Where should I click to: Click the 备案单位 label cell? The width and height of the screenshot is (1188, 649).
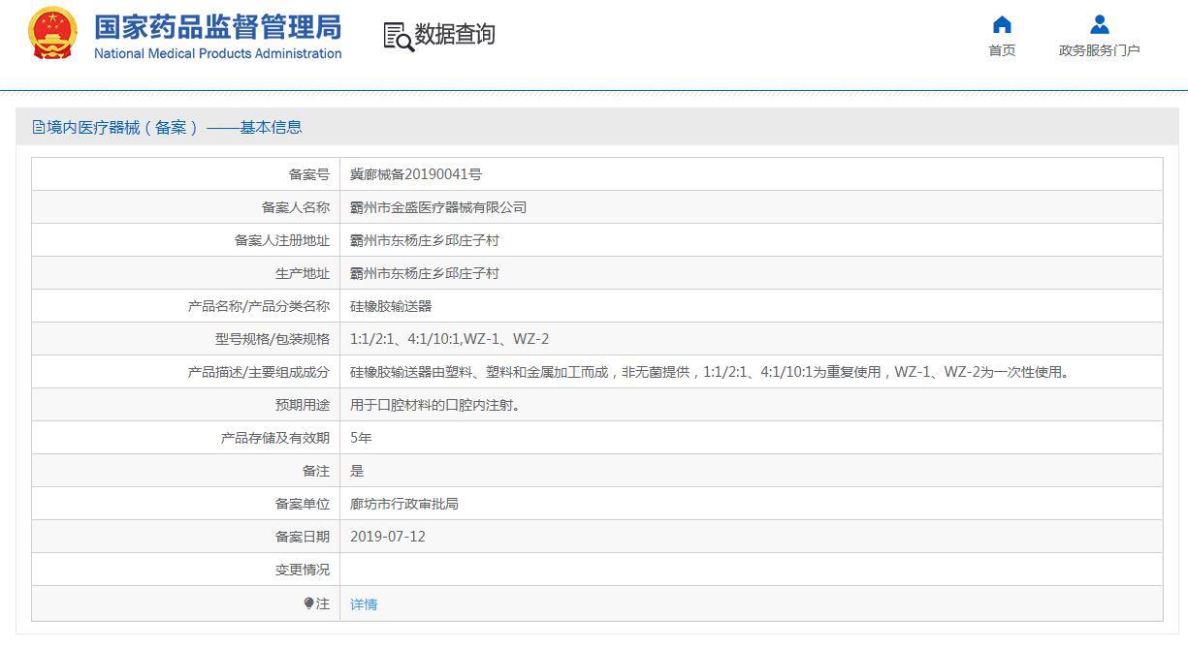pos(186,504)
